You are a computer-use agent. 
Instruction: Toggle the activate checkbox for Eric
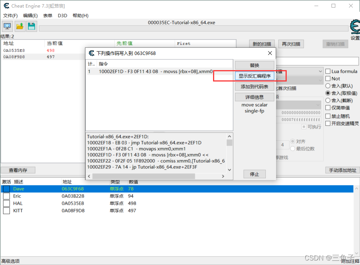pyautogui.click(x=6, y=196)
